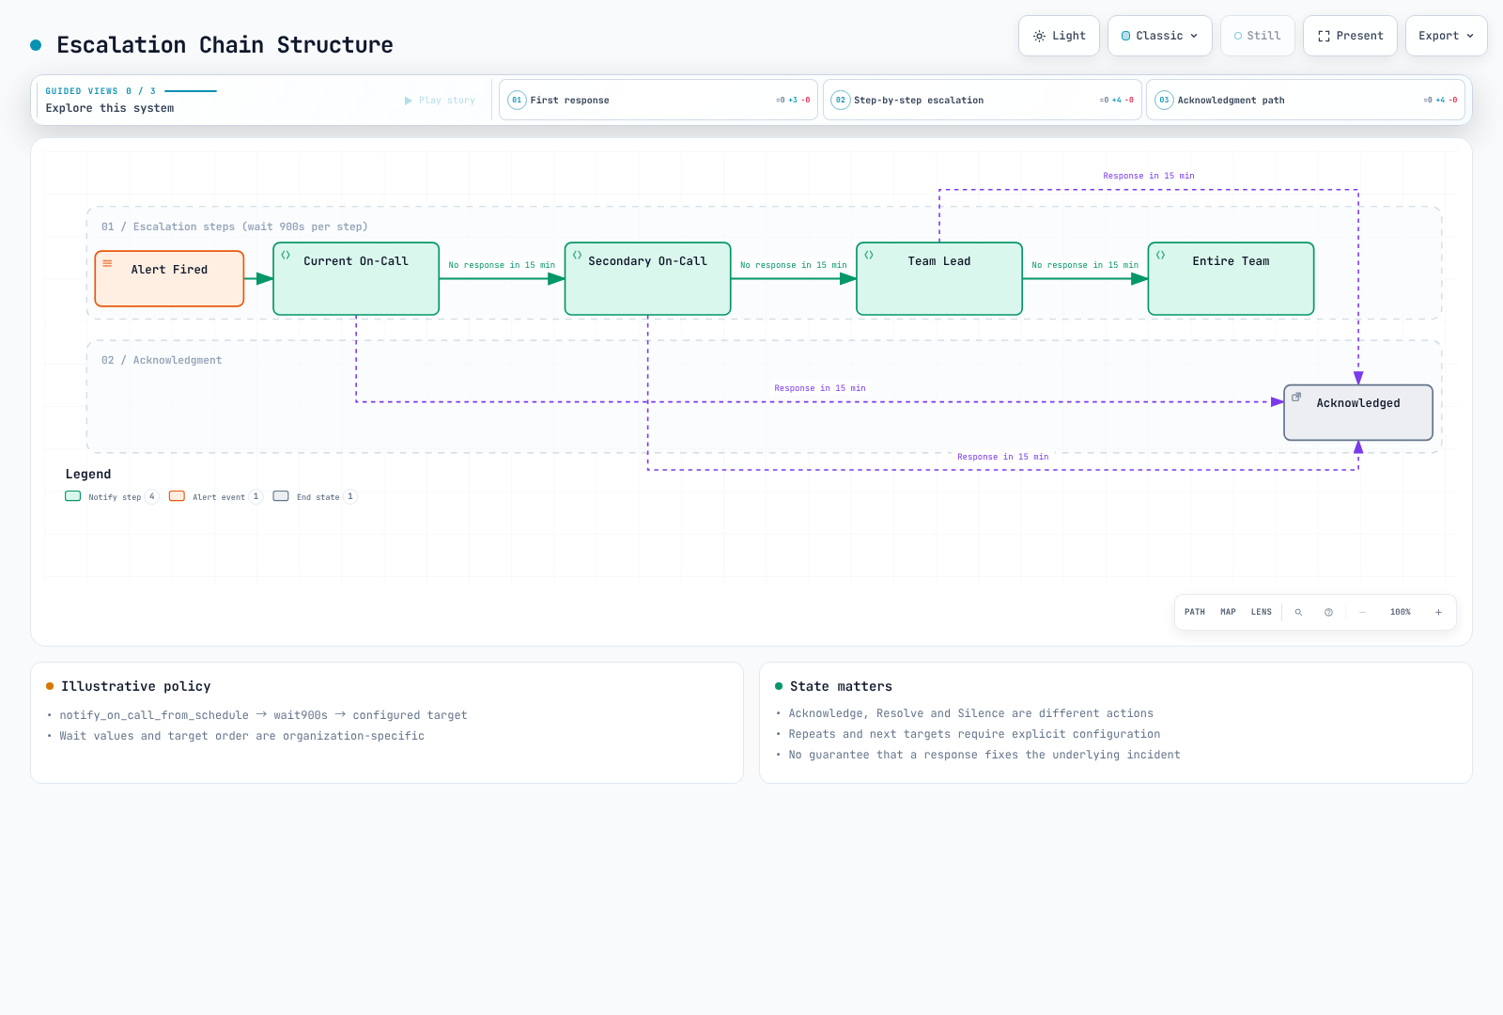1503x1015 pixels.
Task: Click the icon on the Acknowledged node
Action: (1296, 397)
